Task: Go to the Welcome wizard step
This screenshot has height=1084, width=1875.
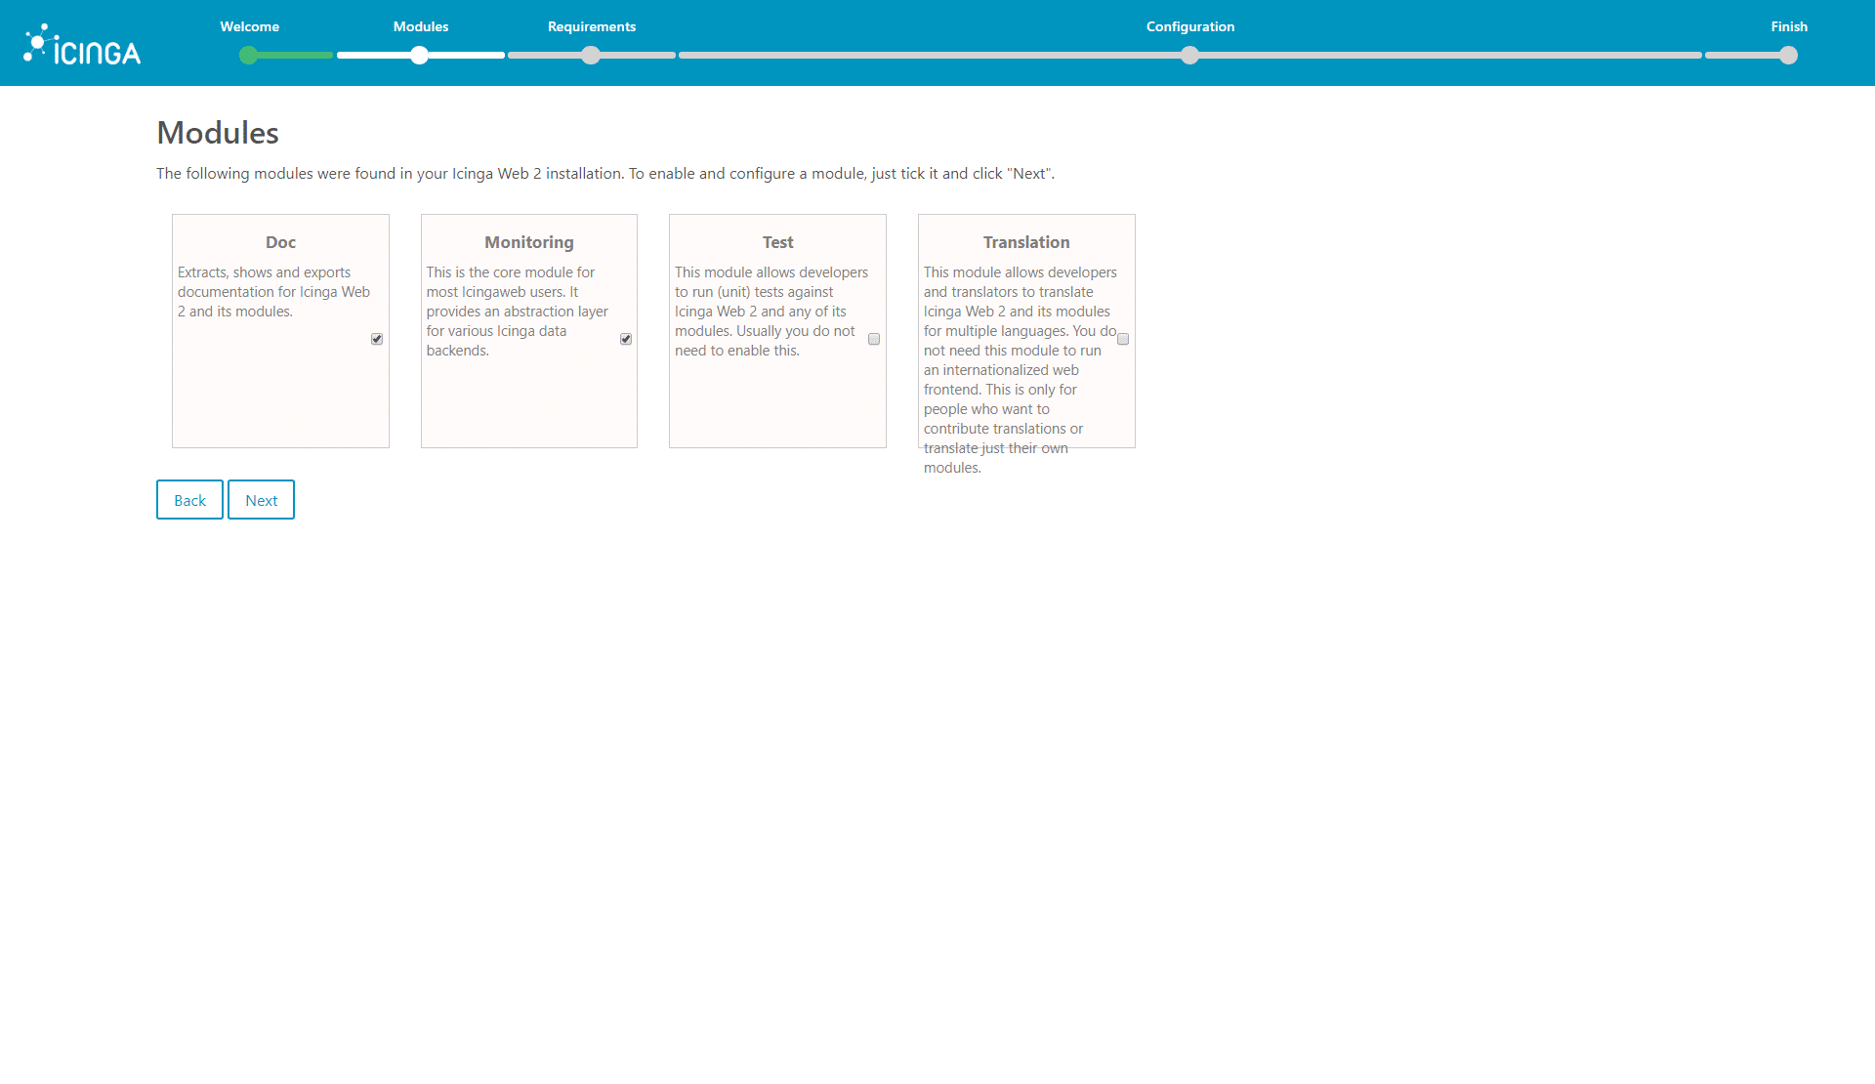Action: click(249, 26)
